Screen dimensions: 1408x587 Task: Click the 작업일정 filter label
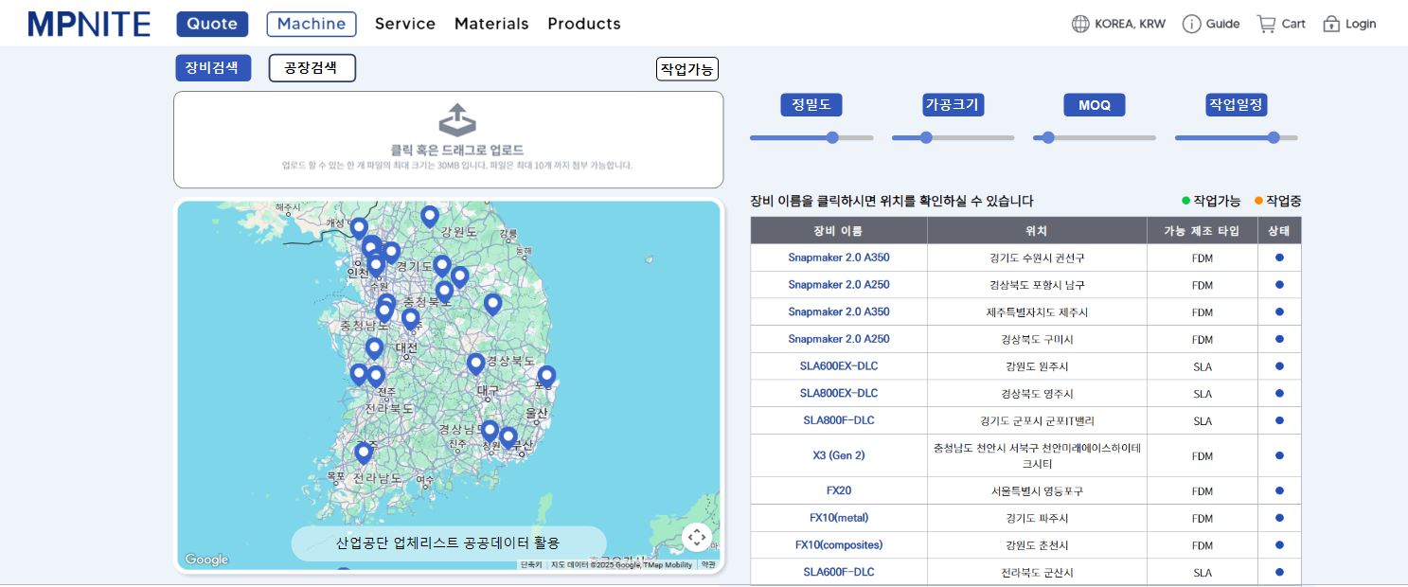click(x=1237, y=105)
